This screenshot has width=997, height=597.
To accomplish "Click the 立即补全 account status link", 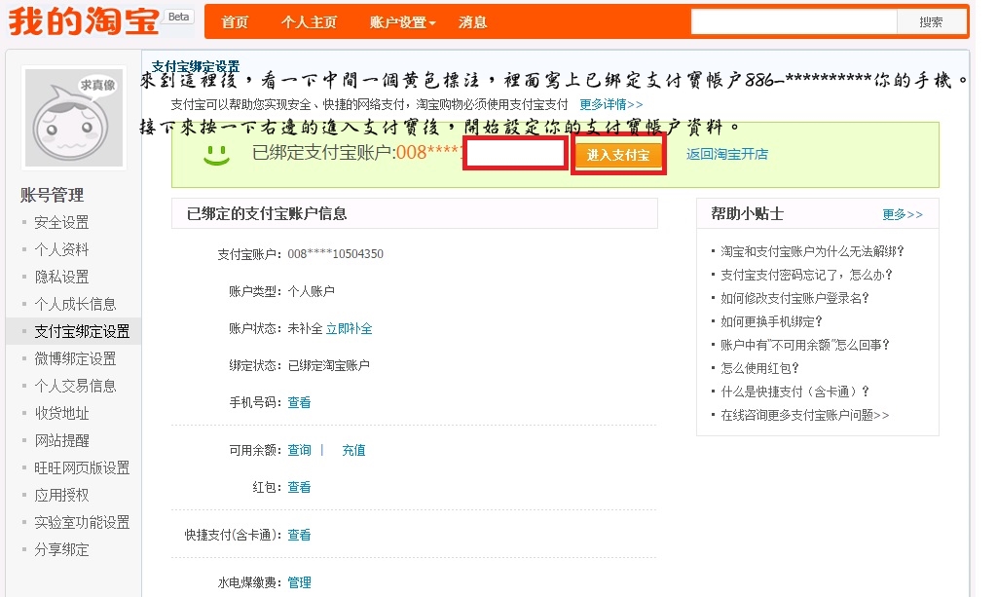I will coord(349,328).
